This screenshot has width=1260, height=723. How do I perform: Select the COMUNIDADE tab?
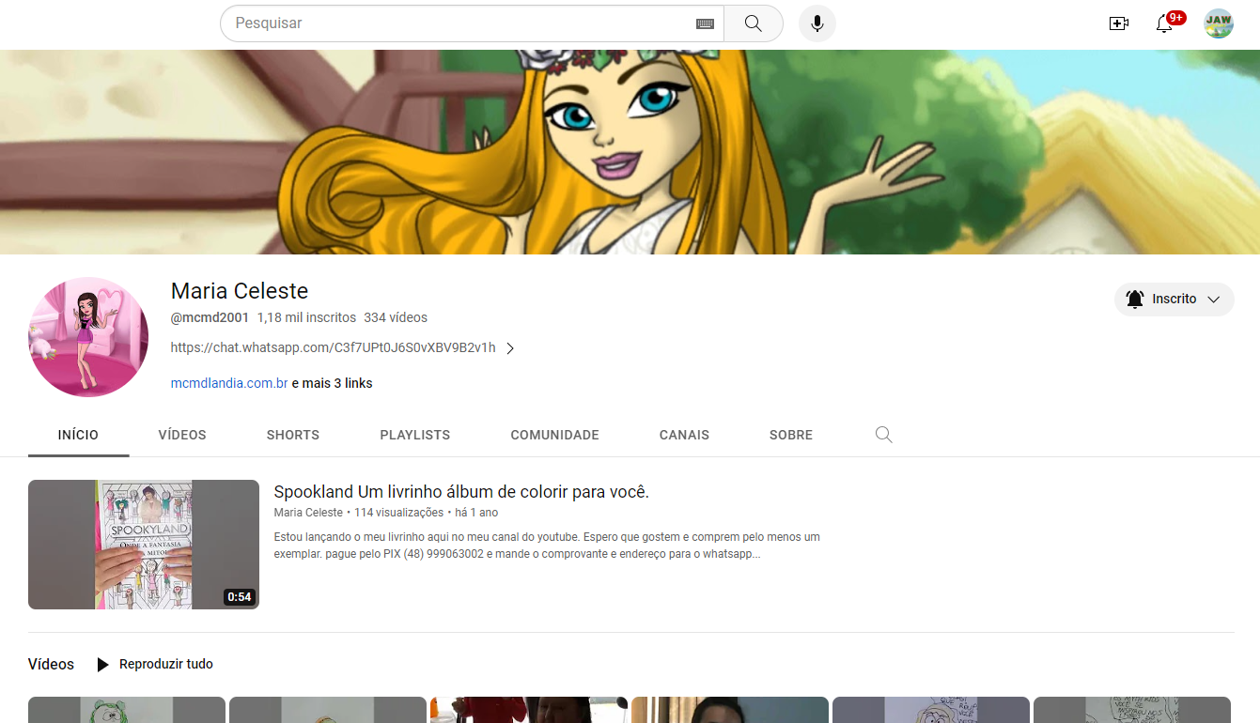coord(554,435)
